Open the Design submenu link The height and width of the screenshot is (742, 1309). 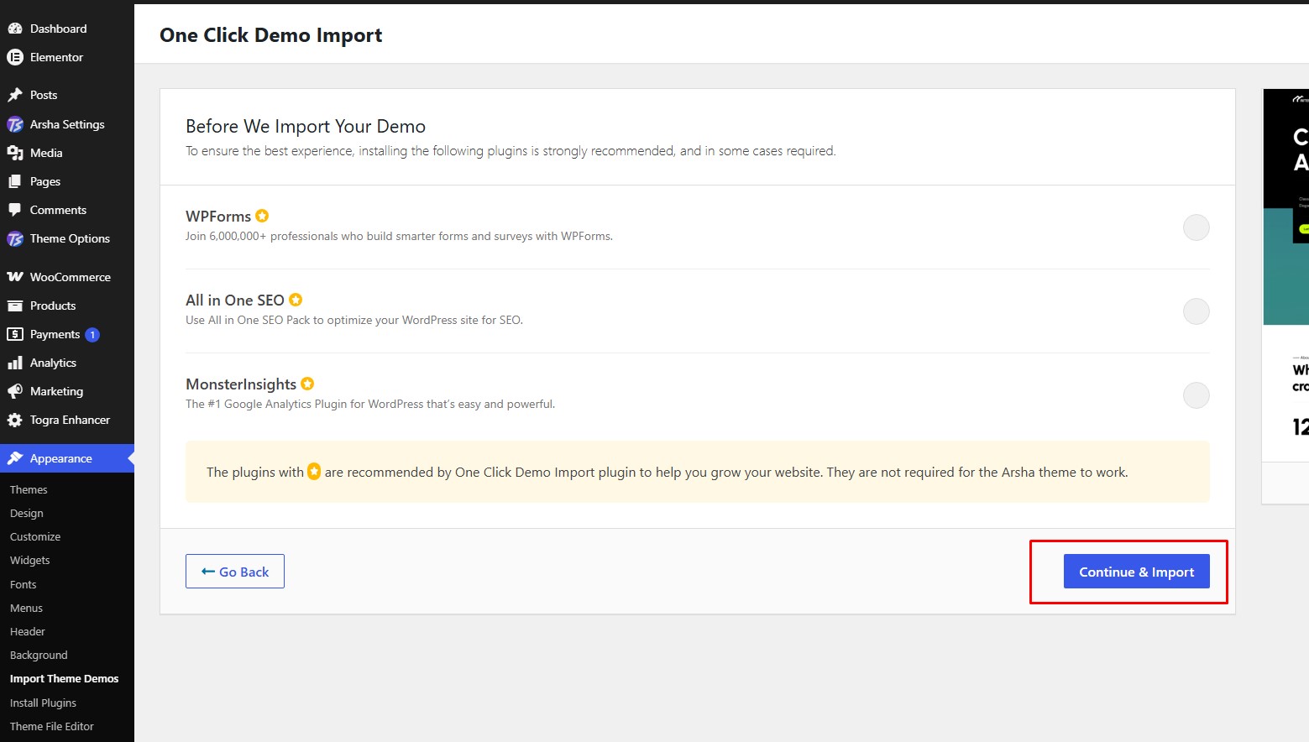[27, 513]
